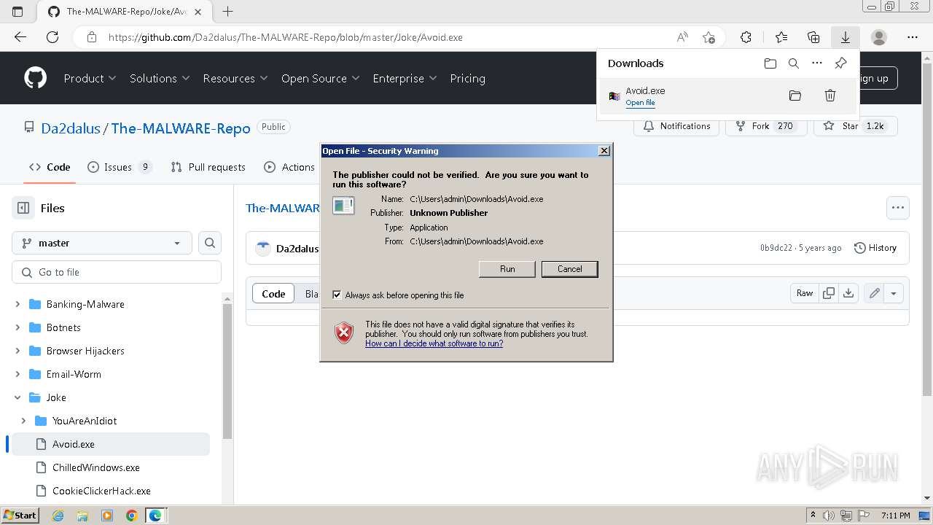Open the master branch selector
This screenshot has height=525, width=933.
(102, 243)
